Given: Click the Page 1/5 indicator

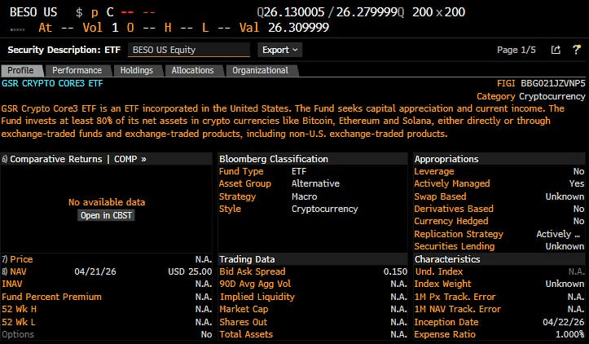Looking at the screenshot, I should coord(516,50).
